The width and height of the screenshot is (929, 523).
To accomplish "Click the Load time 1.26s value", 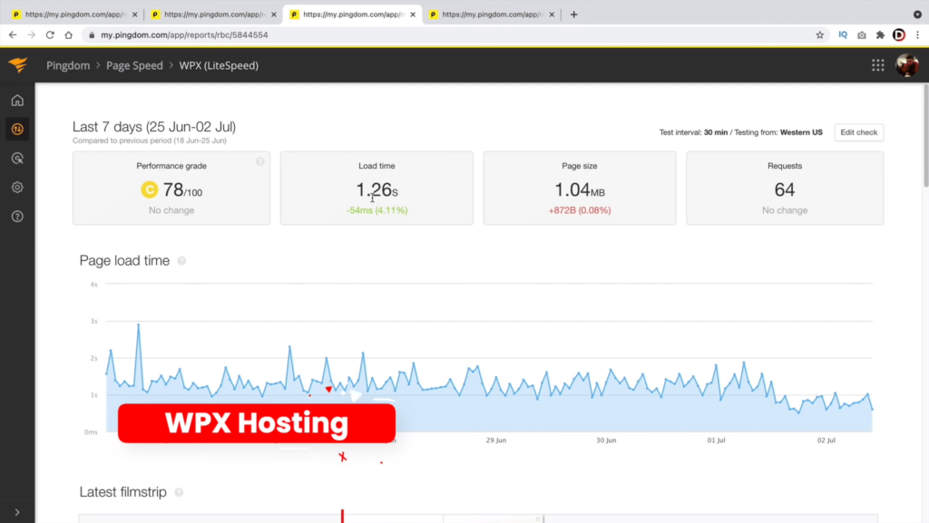I will pos(376,190).
